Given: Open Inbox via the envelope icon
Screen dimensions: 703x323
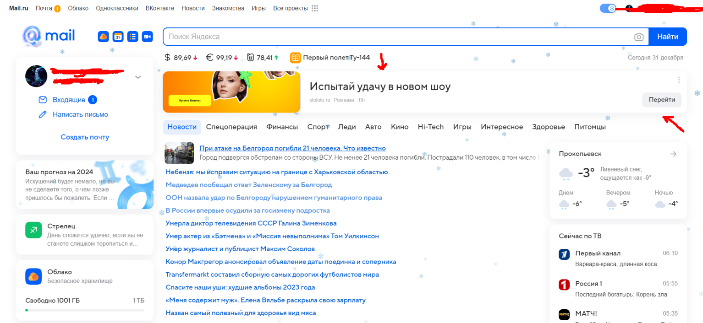Looking at the screenshot, I should click(x=42, y=99).
